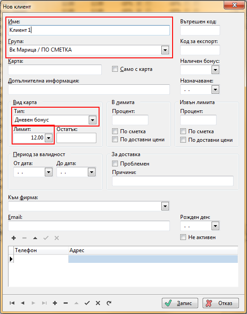
Task: Click into the 'Карта' input field
Action: point(55,70)
